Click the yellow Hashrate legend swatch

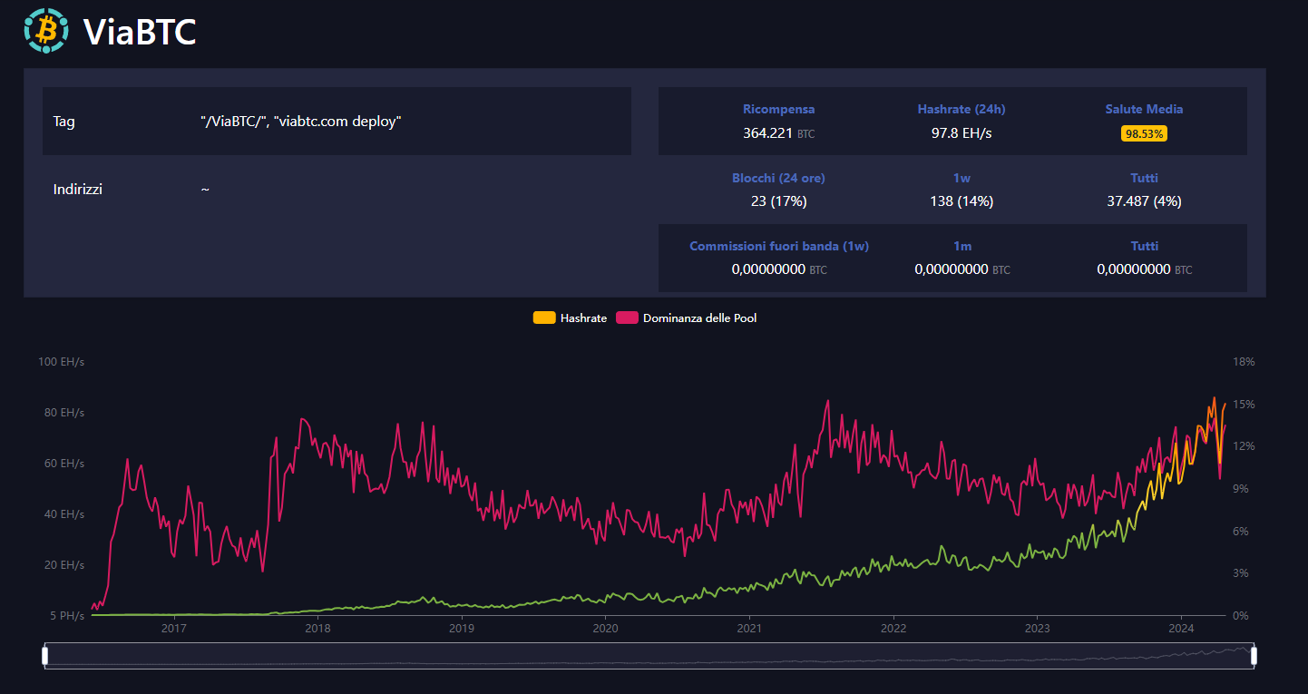(x=544, y=318)
